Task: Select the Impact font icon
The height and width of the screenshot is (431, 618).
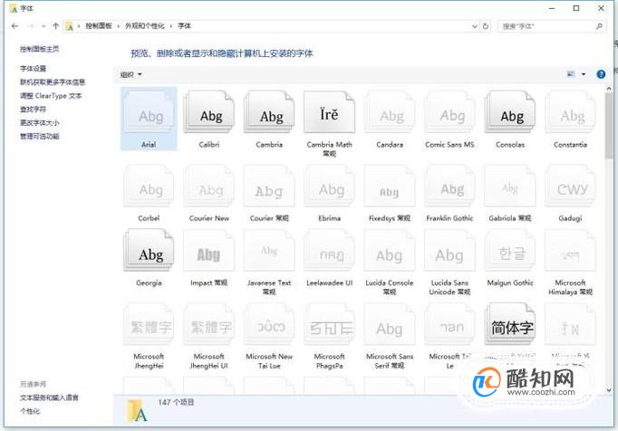Action: 209,251
